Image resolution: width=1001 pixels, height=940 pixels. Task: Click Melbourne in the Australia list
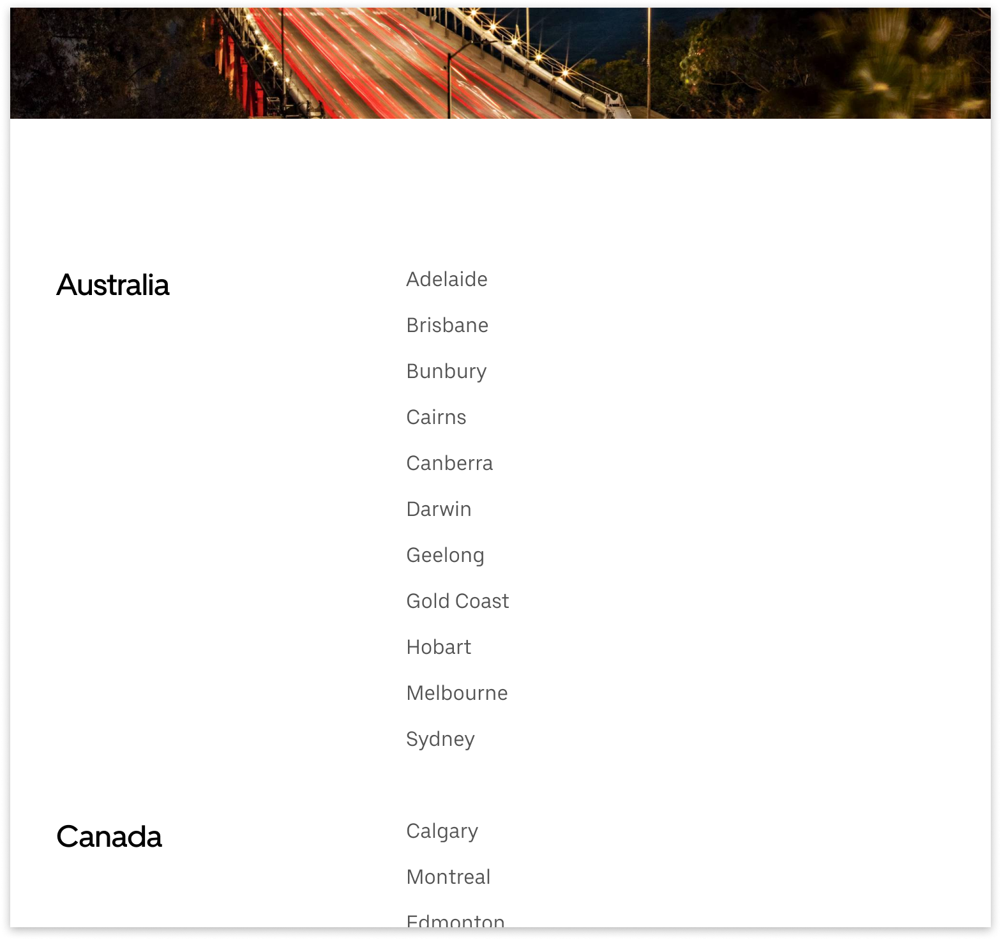[457, 693]
